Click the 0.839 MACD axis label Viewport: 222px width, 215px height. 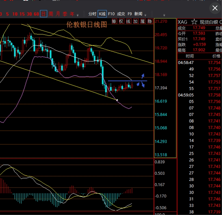pyautogui.click(x=160, y=162)
